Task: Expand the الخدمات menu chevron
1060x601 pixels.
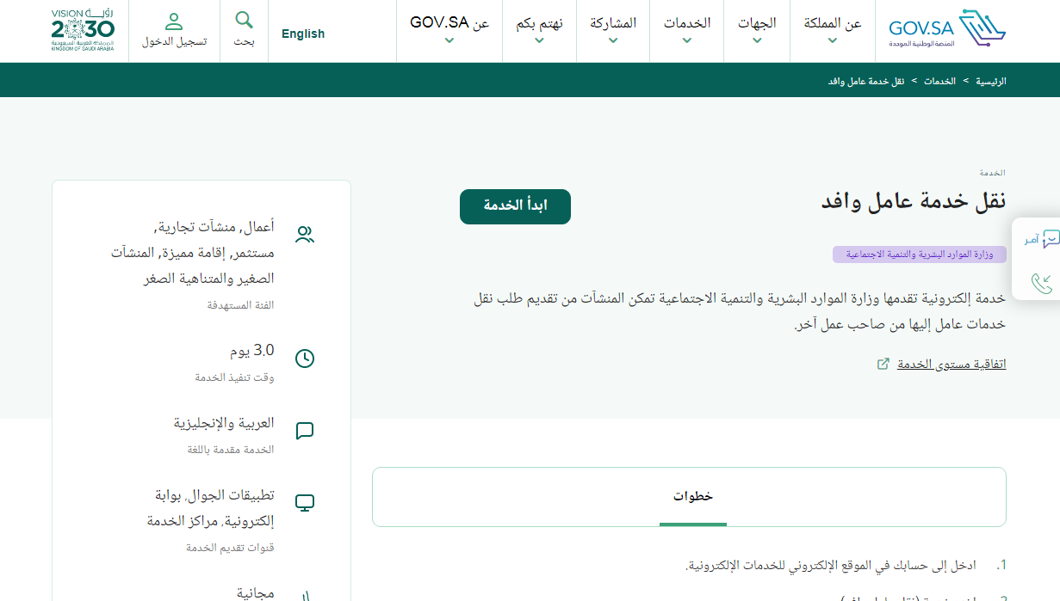Action: (x=686, y=40)
